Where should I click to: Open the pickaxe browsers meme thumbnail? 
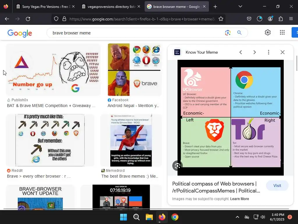(x=50, y=140)
